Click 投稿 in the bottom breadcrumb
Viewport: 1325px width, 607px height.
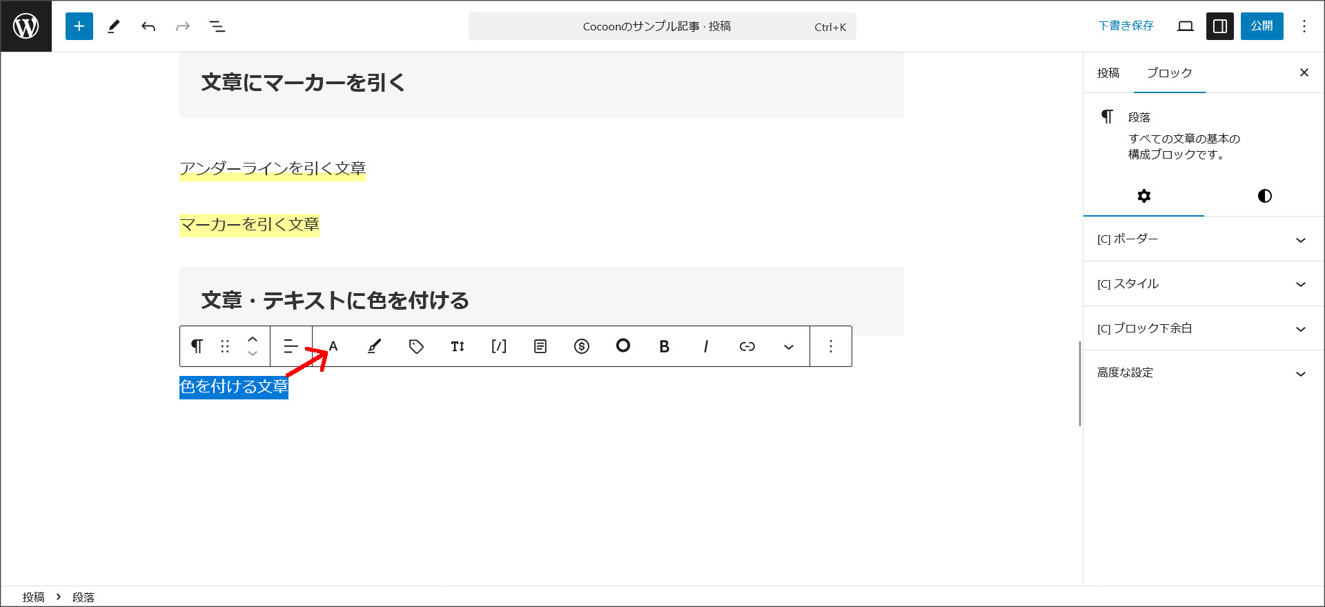point(33,597)
